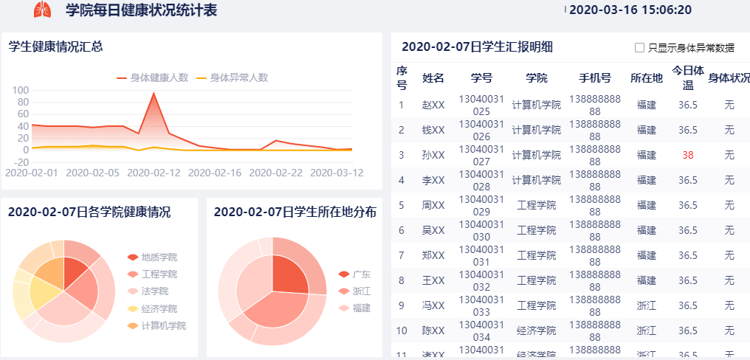Click the 姓名 column header

coord(433,78)
